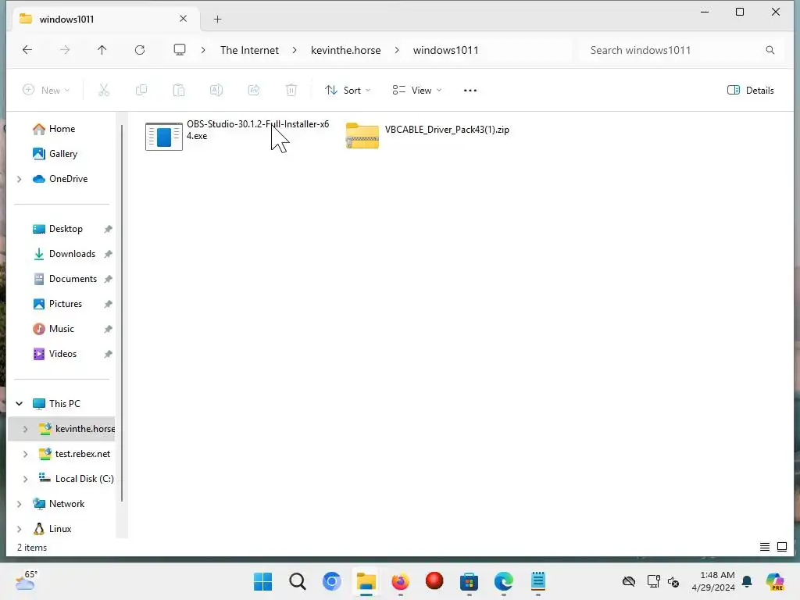Click kevinthe.horse breadcrumb
This screenshot has height=600, width=800.
coord(346,50)
